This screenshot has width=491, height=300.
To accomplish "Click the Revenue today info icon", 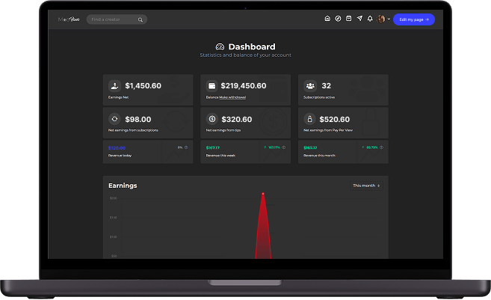I will pos(186,147).
